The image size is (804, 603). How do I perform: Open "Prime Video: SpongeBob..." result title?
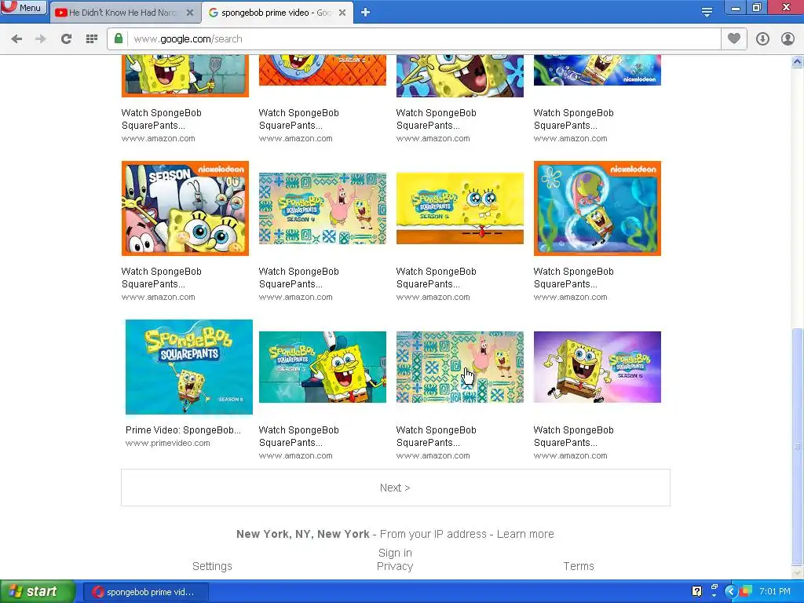[x=183, y=429]
